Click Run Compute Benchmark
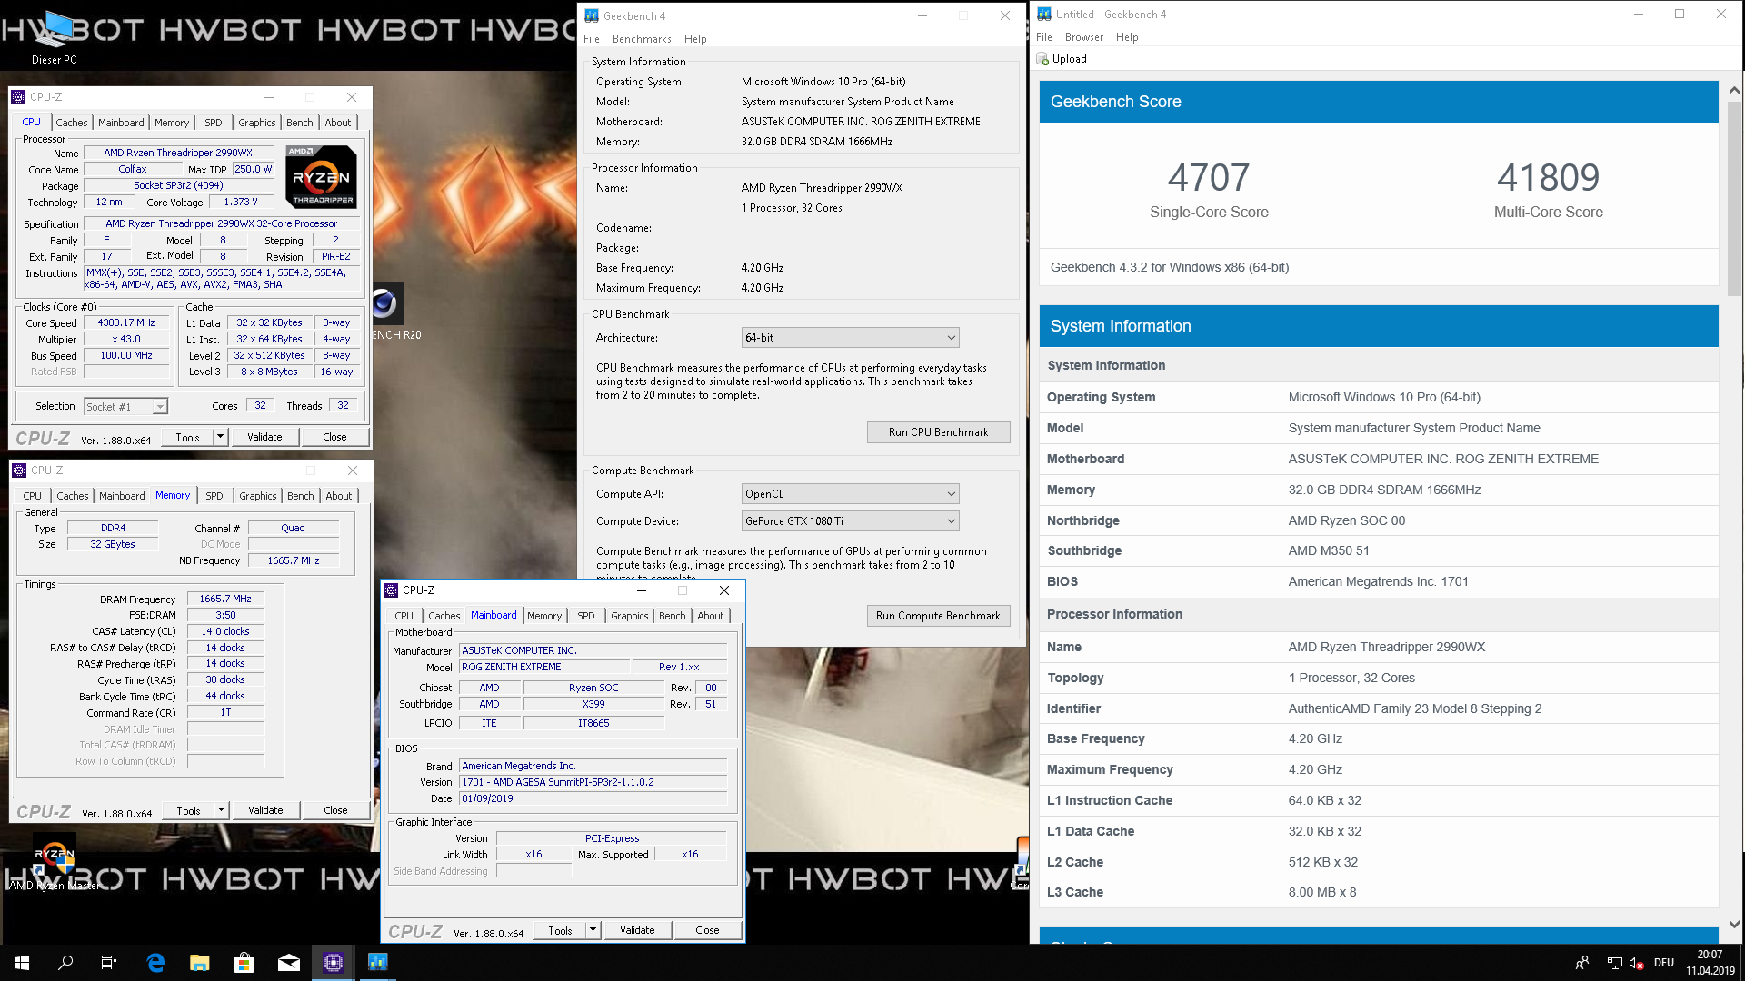Screen dimensions: 1745x981 pos(938,616)
